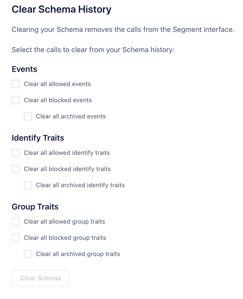Check Clear all archived group traits
This screenshot has height=299, width=243.
(28, 254)
